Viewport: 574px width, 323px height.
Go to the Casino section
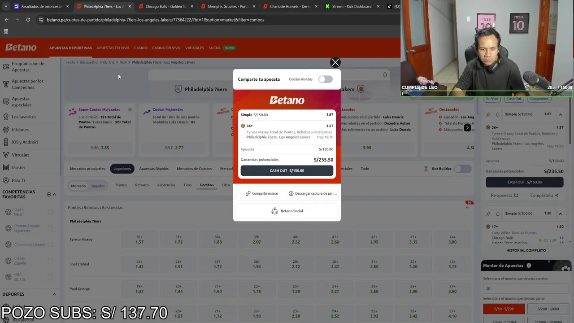point(141,48)
